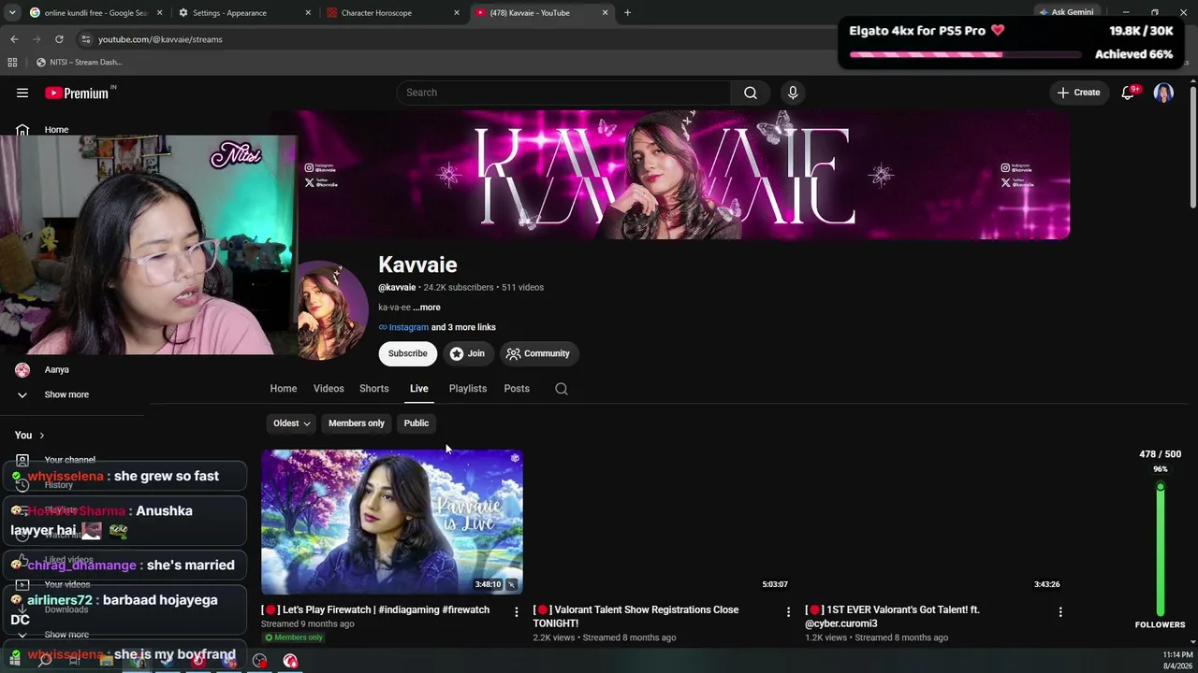Viewport: 1198px width, 673px height.
Task: Select the Live tab
Action: point(419,389)
